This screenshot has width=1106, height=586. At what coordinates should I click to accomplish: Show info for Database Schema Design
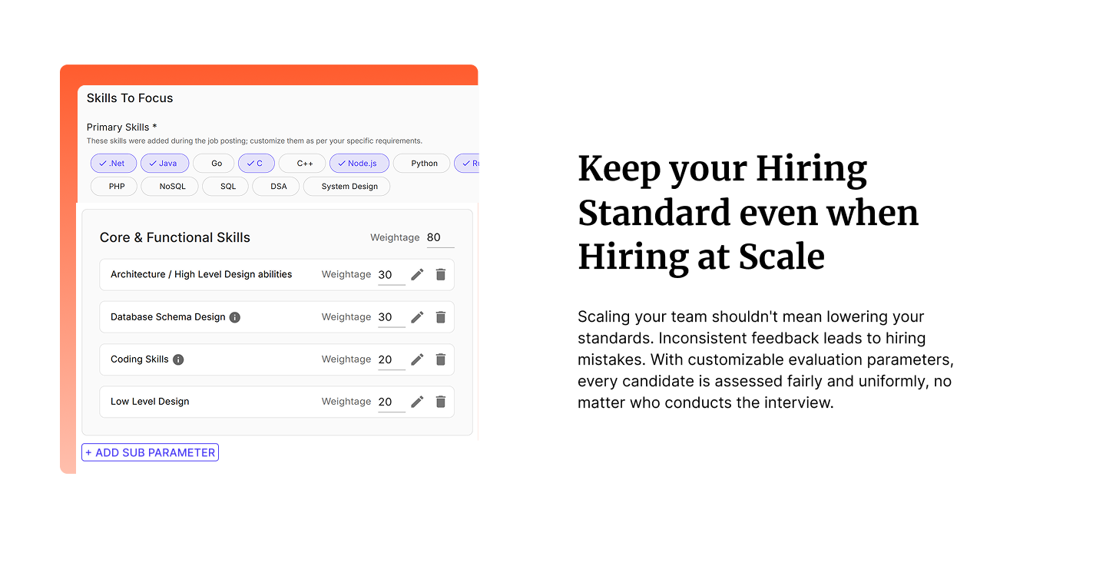pyautogui.click(x=235, y=317)
